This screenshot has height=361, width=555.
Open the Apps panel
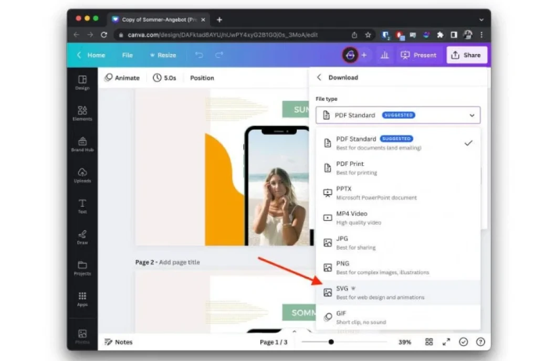click(x=82, y=299)
